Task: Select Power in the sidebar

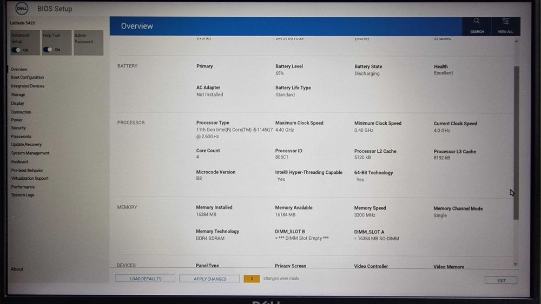Action: click(17, 120)
